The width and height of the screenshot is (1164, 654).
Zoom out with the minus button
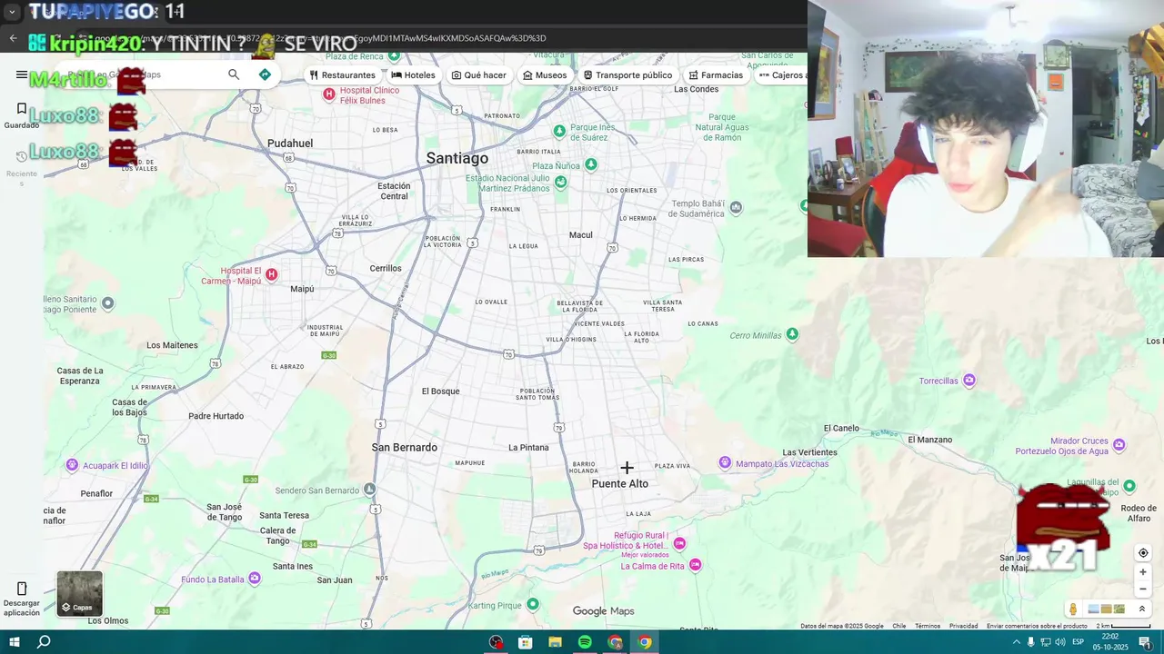(1143, 589)
